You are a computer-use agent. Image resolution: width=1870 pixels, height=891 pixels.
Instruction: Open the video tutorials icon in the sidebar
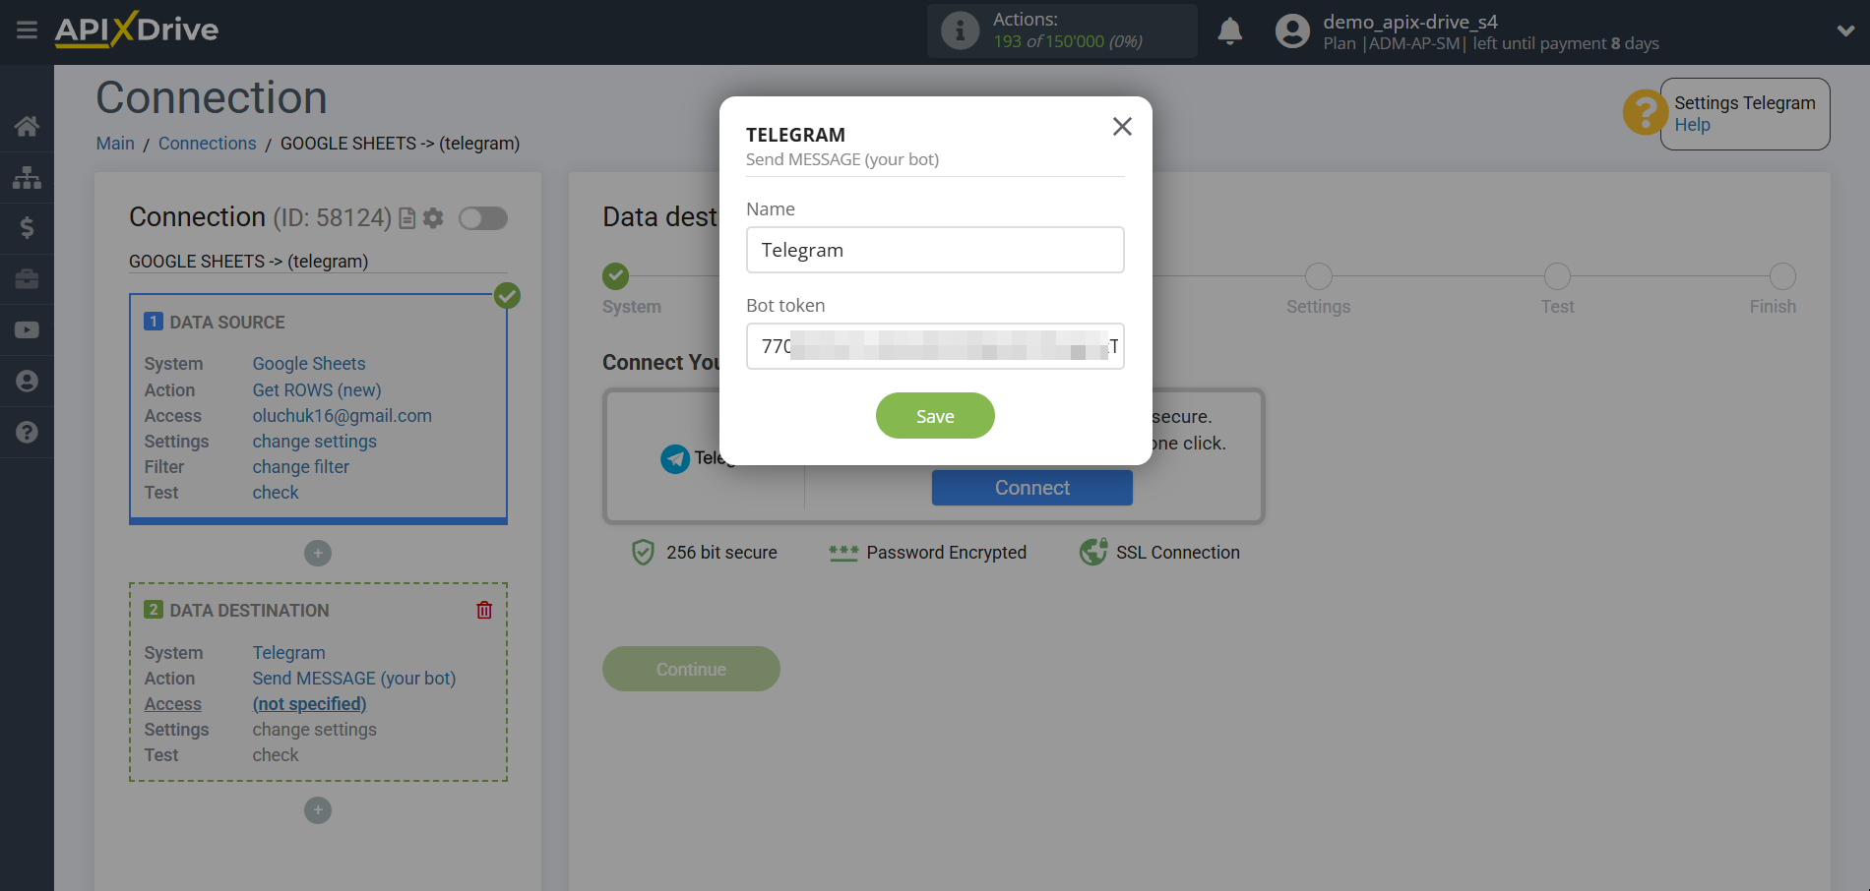click(27, 329)
